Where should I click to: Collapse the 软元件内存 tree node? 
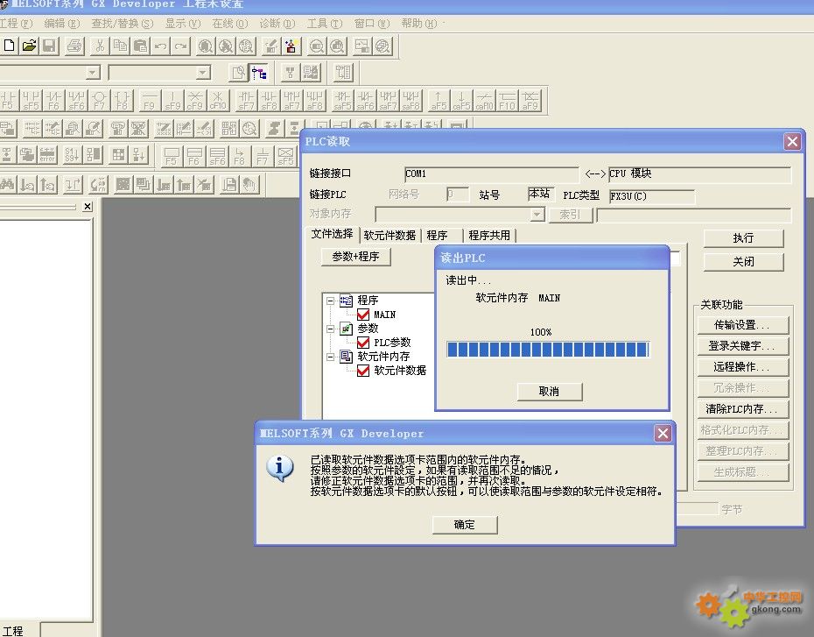(x=331, y=357)
